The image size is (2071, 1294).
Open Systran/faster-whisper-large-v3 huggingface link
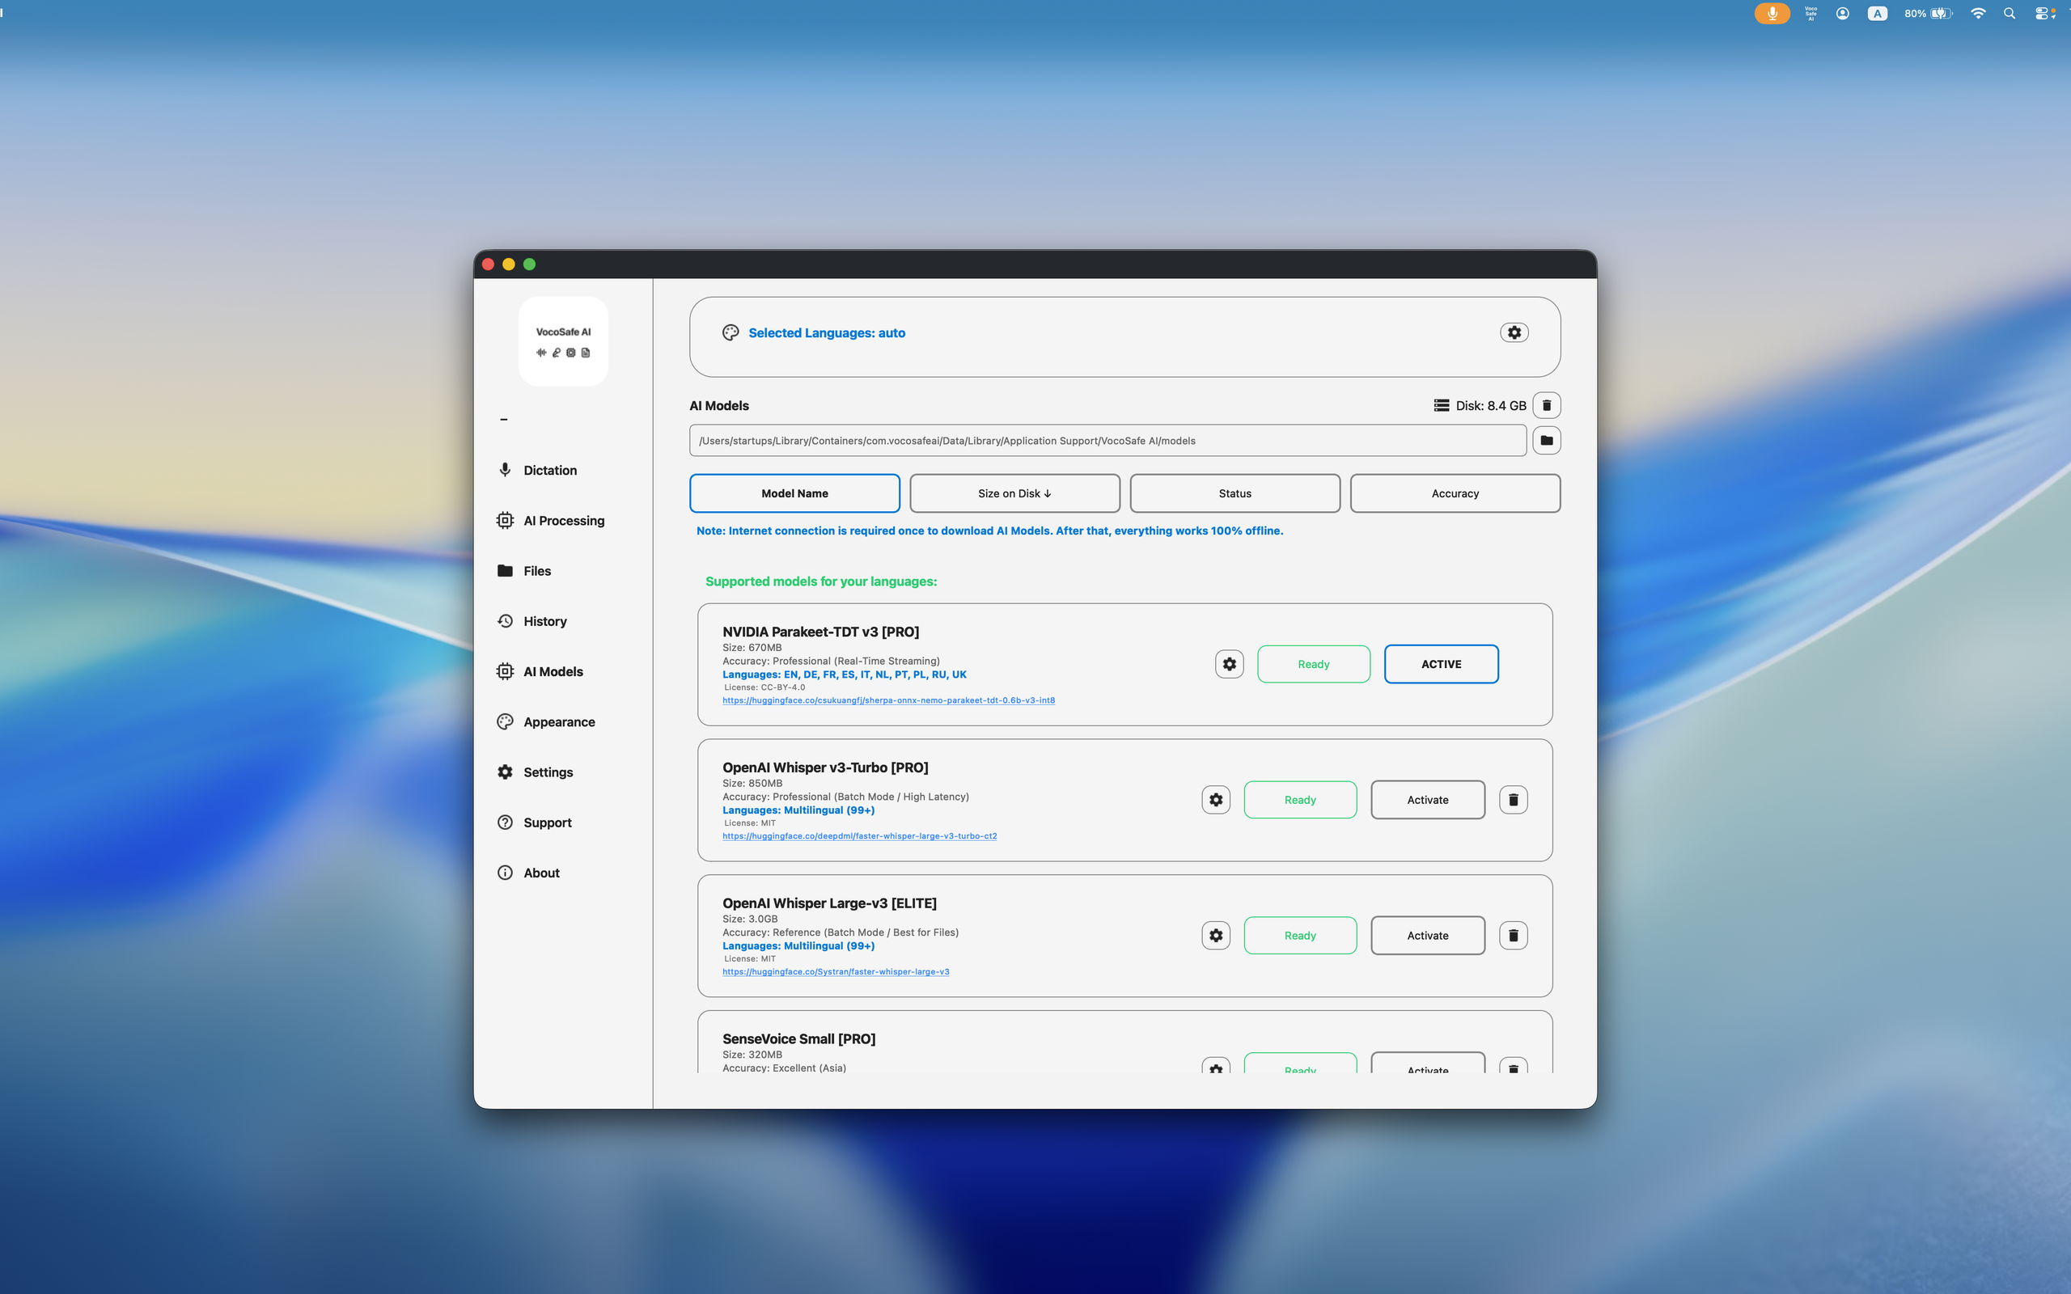click(x=835, y=971)
